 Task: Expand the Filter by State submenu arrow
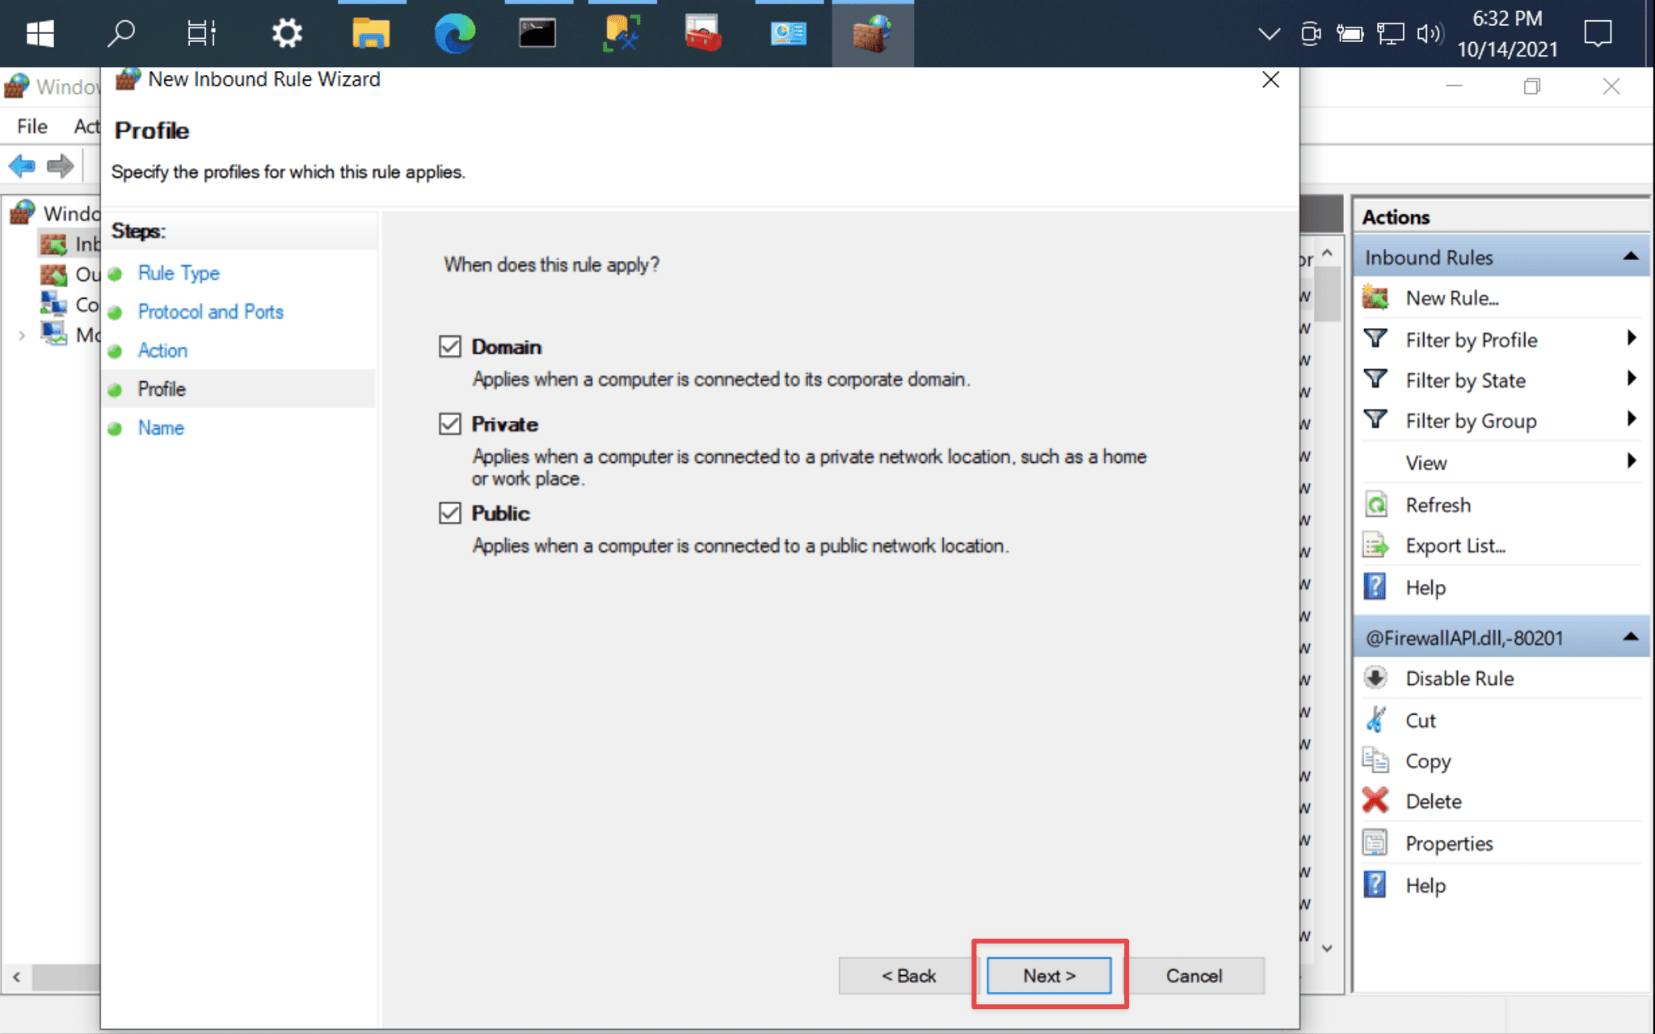1631,379
